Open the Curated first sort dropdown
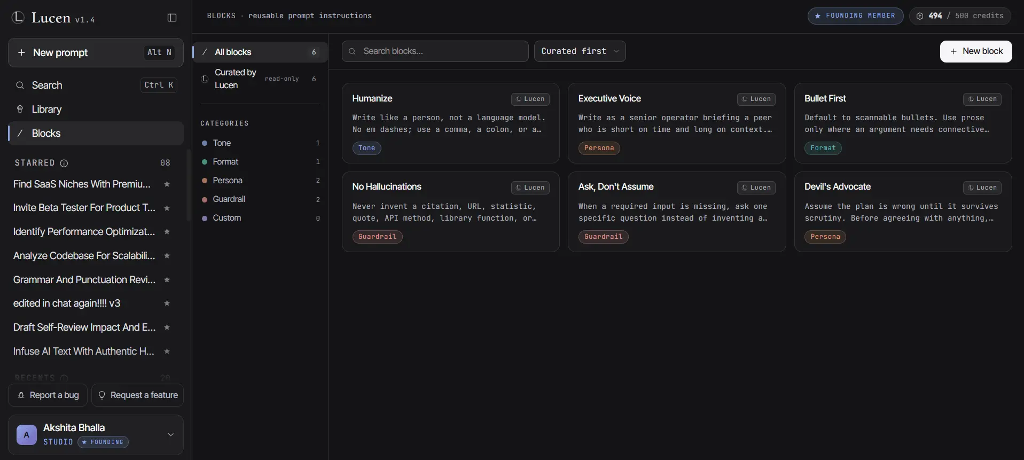The image size is (1024, 460). point(580,51)
